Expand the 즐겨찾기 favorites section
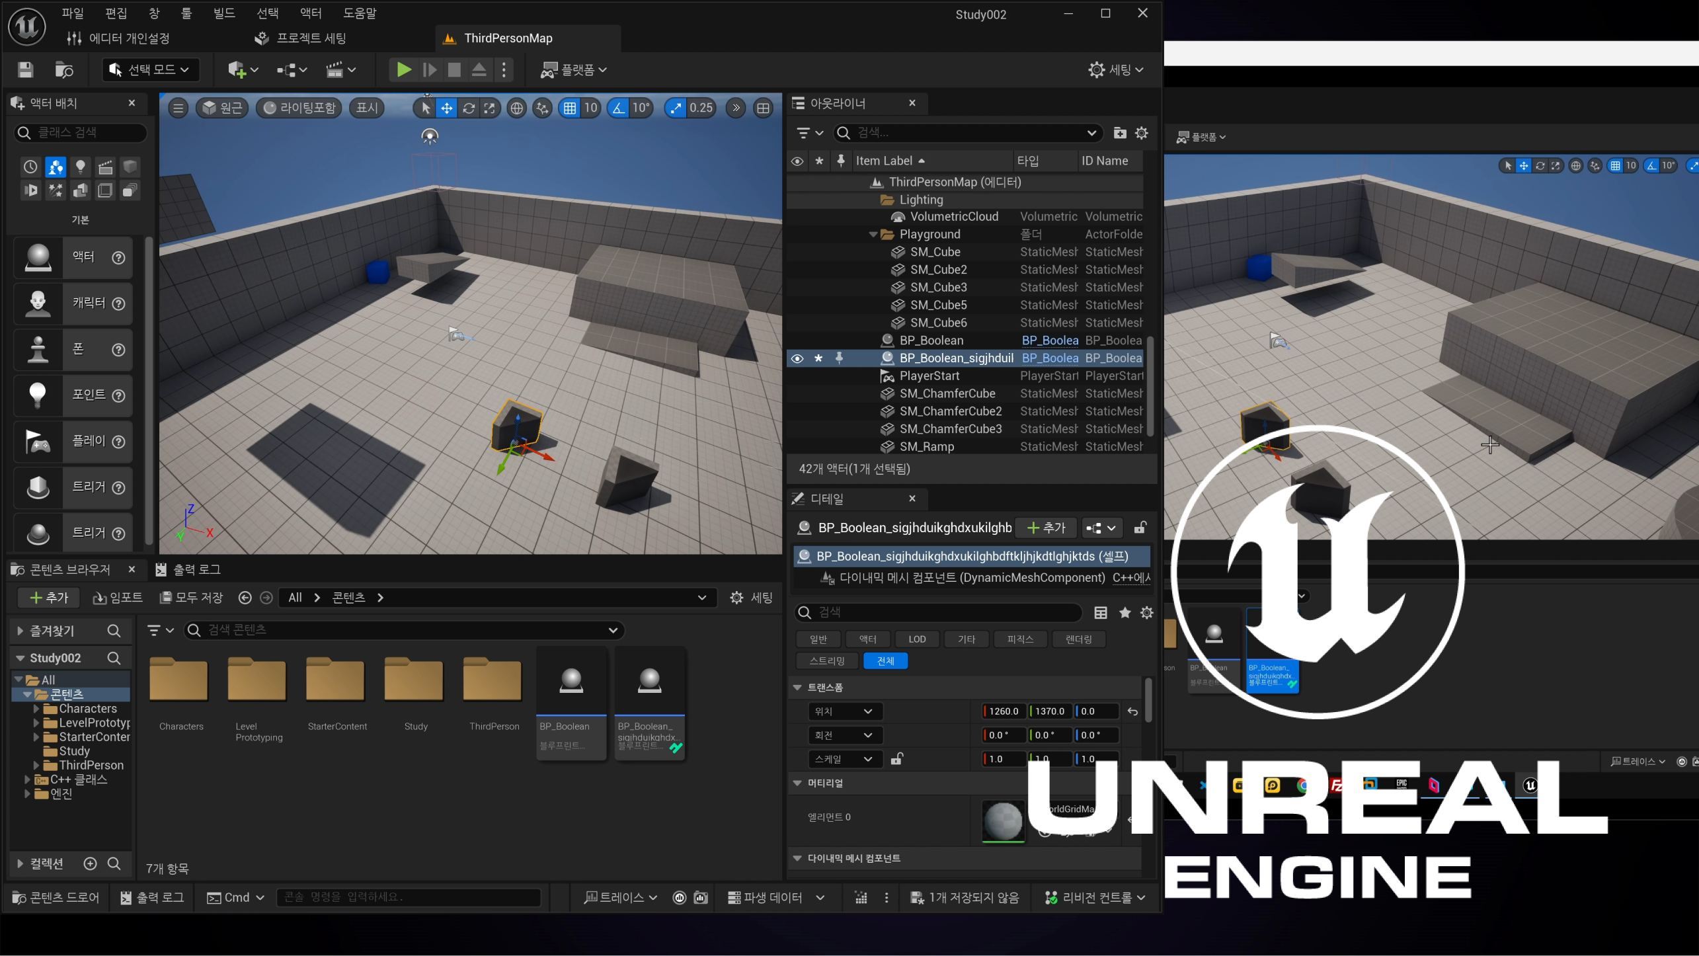Viewport: 1699px width, 956px height. pyautogui.click(x=20, y=632)
